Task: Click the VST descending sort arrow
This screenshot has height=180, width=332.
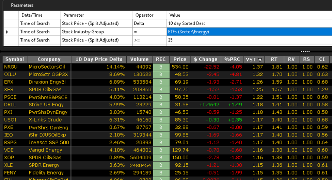Action: [260, 59]
